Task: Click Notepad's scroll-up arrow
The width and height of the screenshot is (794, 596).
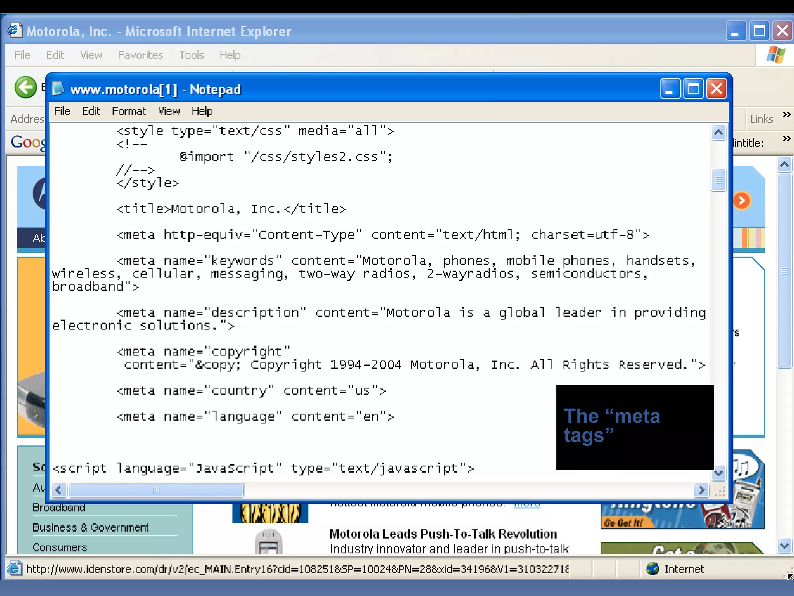Action: (718, 133)
